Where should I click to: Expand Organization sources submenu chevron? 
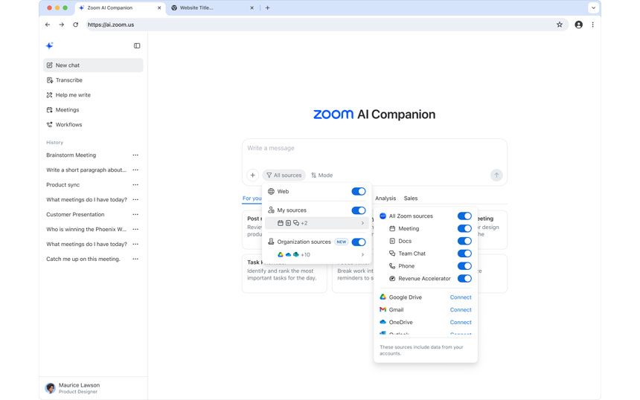pyautogui.click(x=362, y=254)
